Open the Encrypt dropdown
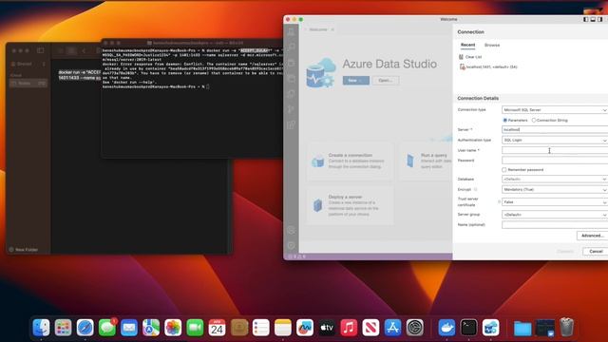608x342 pixels. point(555,190)
